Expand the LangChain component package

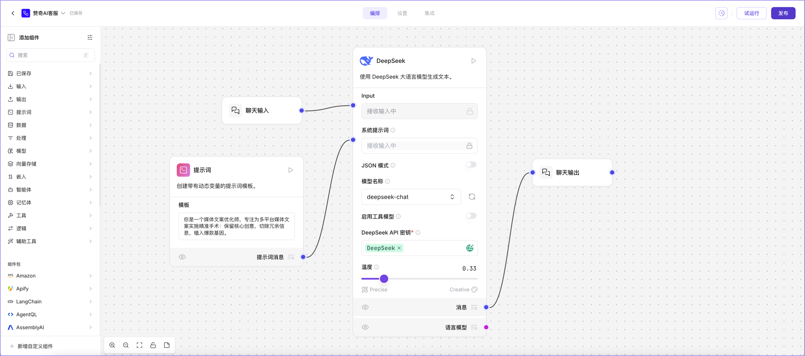pos(50,302)
